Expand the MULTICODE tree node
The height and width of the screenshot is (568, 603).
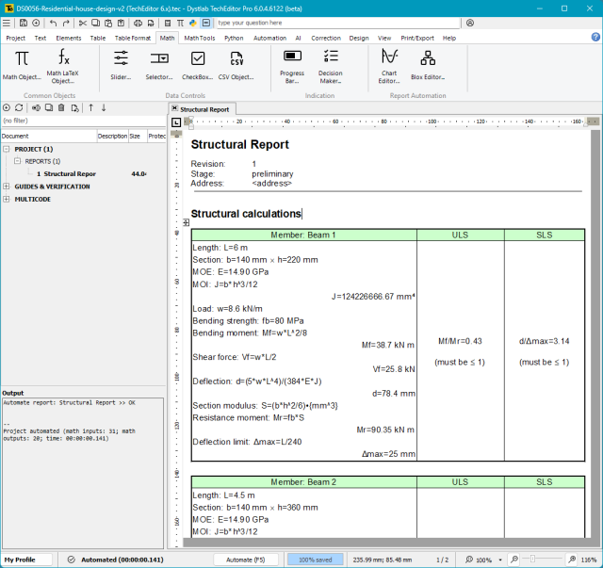7,199
